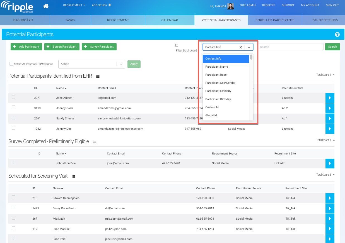The height and width of the screenshot is (243, 345).
Task: Open column list icon beside EHR heading
Action: tap(98, 77)
